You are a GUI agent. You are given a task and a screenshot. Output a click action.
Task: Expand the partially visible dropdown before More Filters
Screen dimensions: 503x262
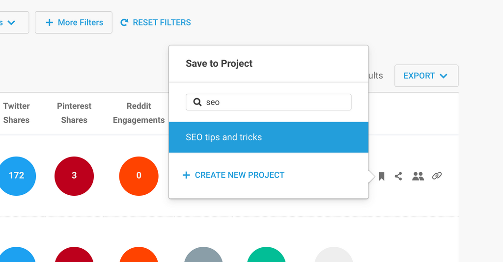click(12, 23)
